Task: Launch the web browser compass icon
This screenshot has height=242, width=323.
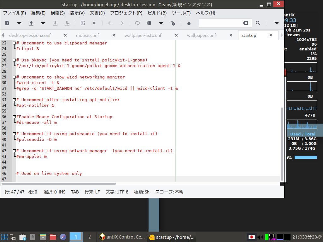Action: [63, 237]
